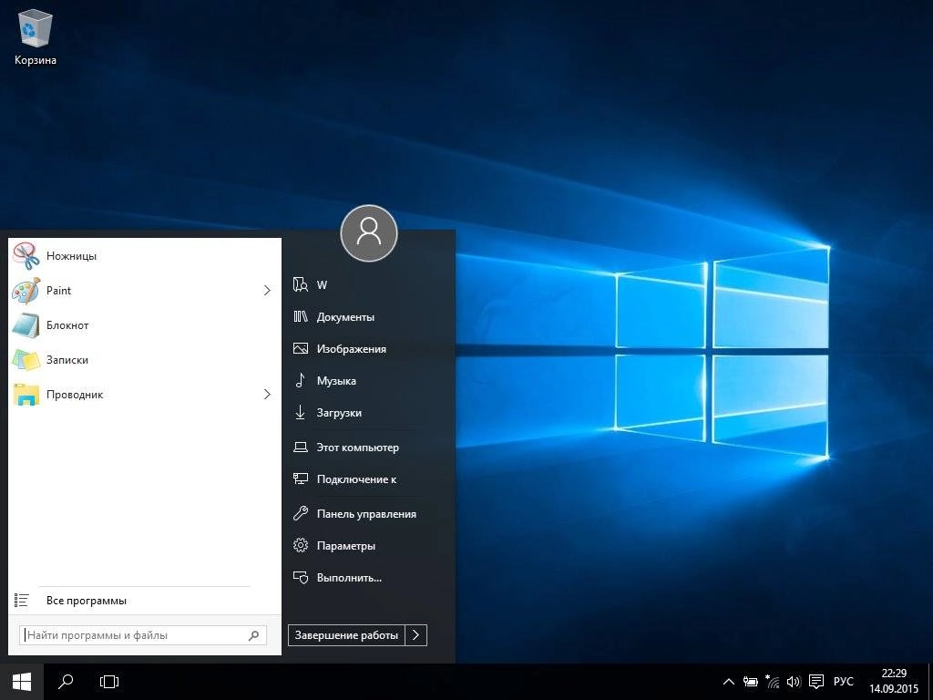Open the Блокнот notepad icon
This screenshot has width=933, height=700.
tap(26, 325)
